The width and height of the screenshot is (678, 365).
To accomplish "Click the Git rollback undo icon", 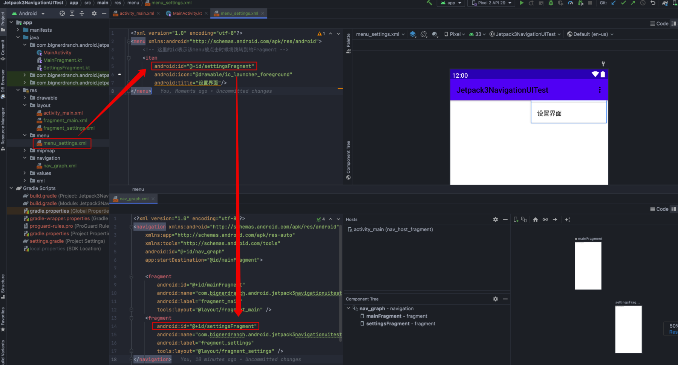I will tap(653, 3).
